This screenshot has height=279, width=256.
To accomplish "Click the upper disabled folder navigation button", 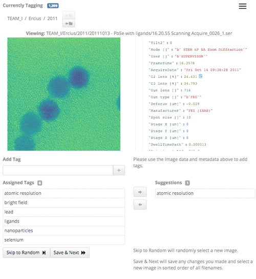I will [69, 15].
